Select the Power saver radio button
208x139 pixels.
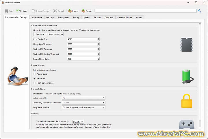click(34, 74)
